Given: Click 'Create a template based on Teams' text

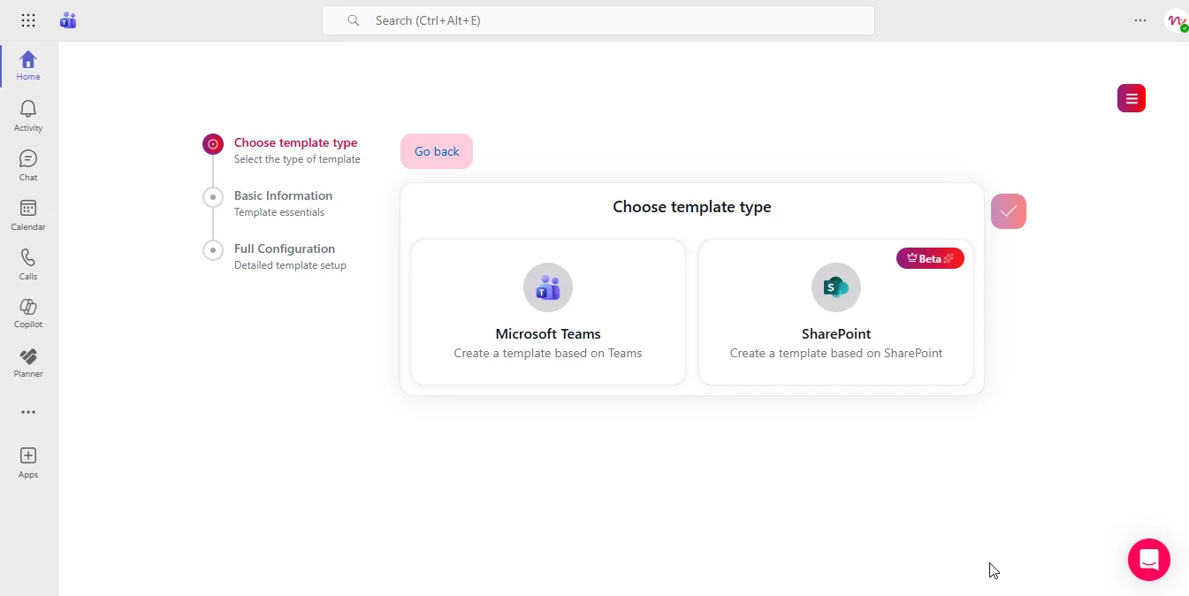Looking at the screenshot, I should point(548,353).
